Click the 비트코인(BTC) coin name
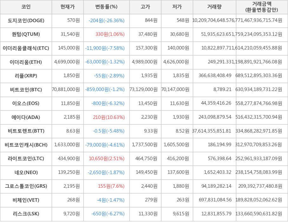 tap(26, 90)
